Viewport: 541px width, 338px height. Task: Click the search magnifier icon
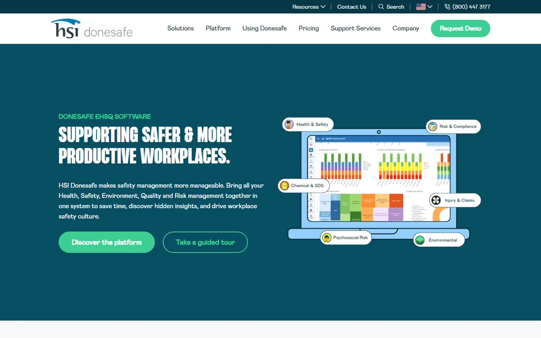tap(381, 6)
